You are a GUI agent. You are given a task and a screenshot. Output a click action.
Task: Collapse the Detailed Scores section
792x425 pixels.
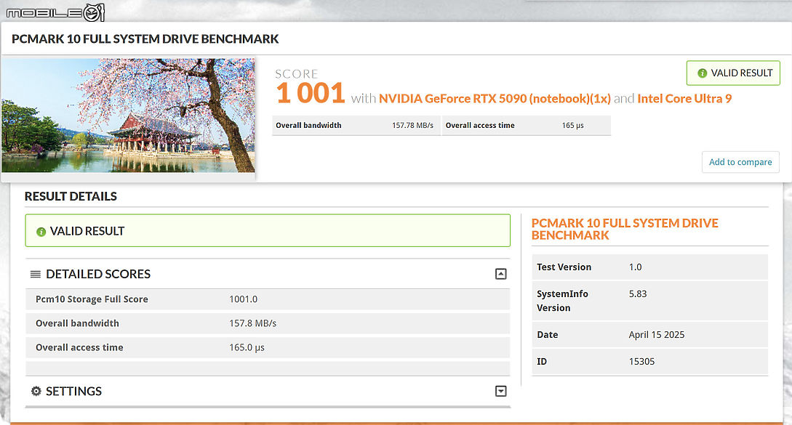click(500, 274)
